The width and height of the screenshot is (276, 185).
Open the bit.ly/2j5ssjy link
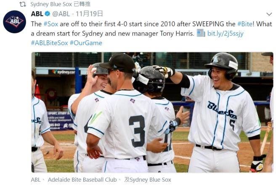click(x=226, y=33)
